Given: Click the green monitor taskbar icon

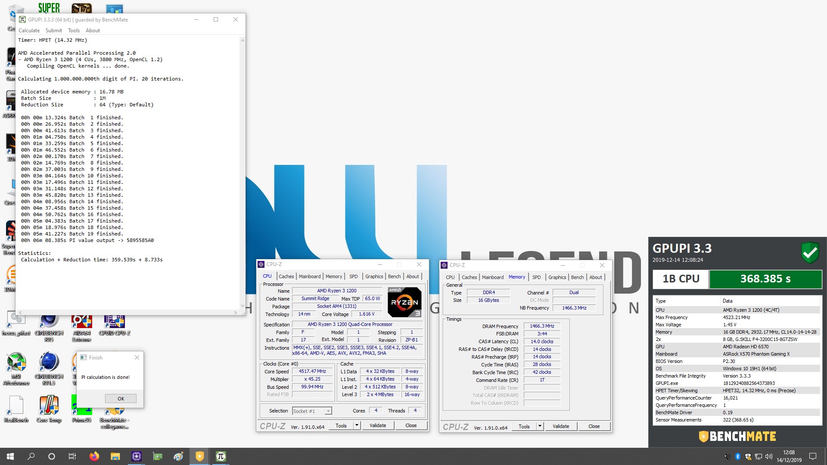Looking at the screenshot, I should [x=157, y=456].
